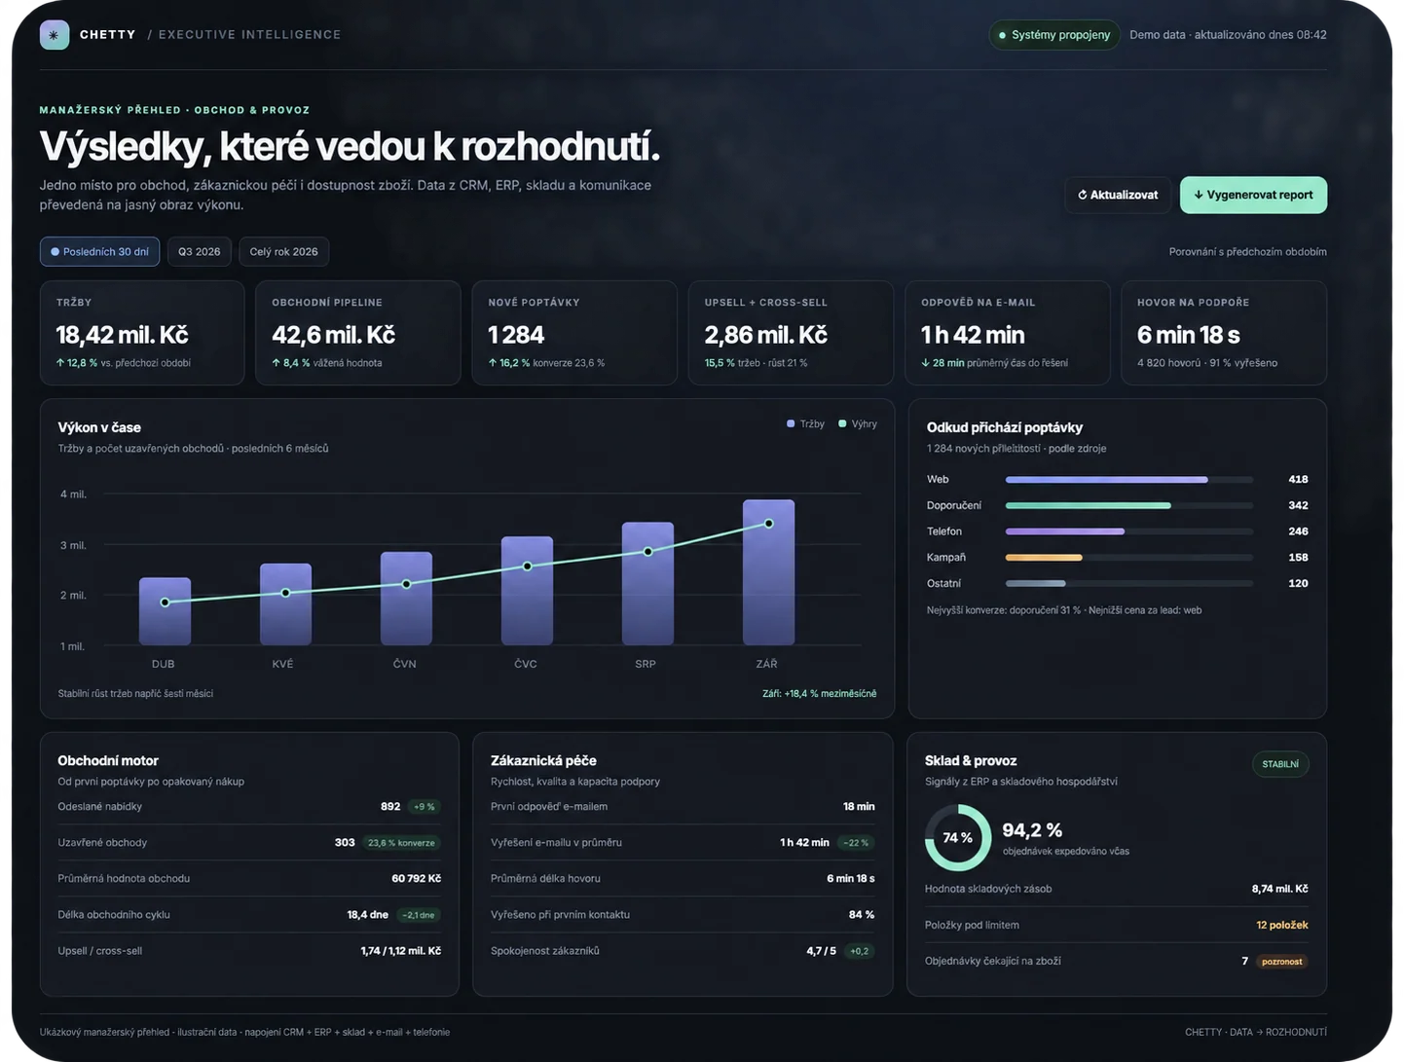Click the 12 položek value
1404x1062 pixels.
pos(1282,926)
